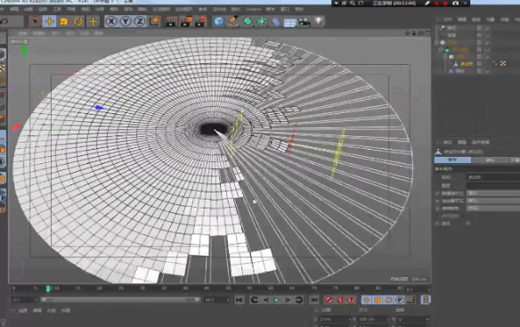This screenshot has height=327, width=520.
Task: Select the Rotate tool icon
Action: coord(78,21)
